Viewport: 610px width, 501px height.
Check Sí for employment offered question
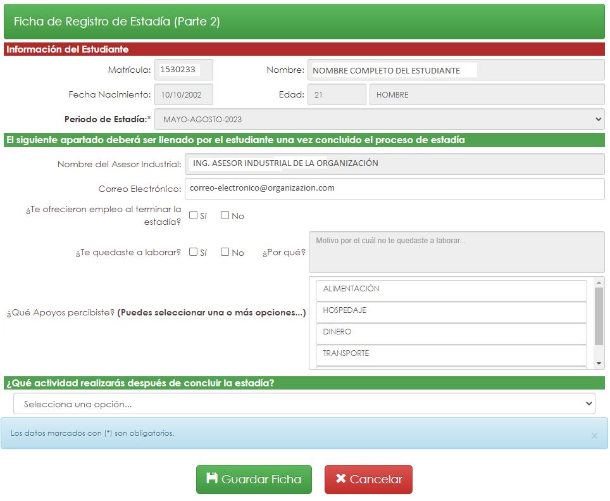point(194,215)
